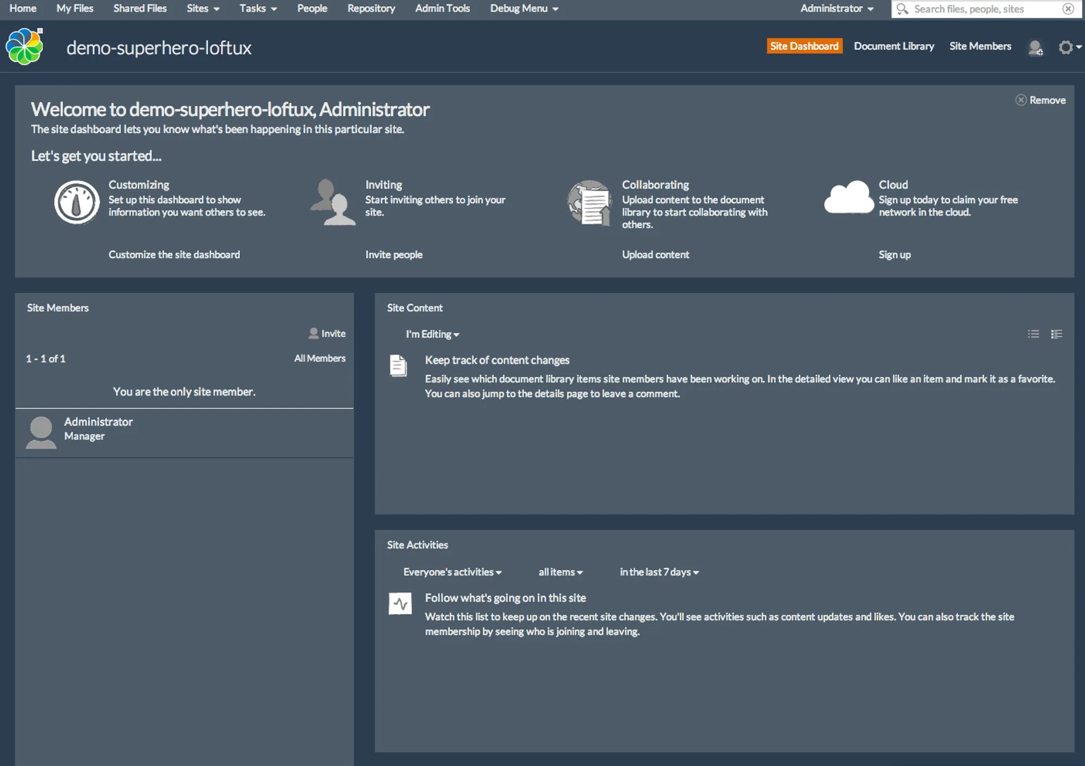This screenshot has height=766, width=1085.
Task: Click the Collaborating document globe icon
Action: pos(590,202)
